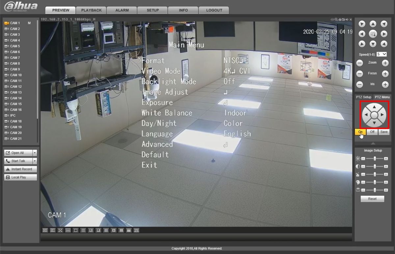Decrease Zoom with the minus button
Screen dimensions: 395x254
[360, 63]
